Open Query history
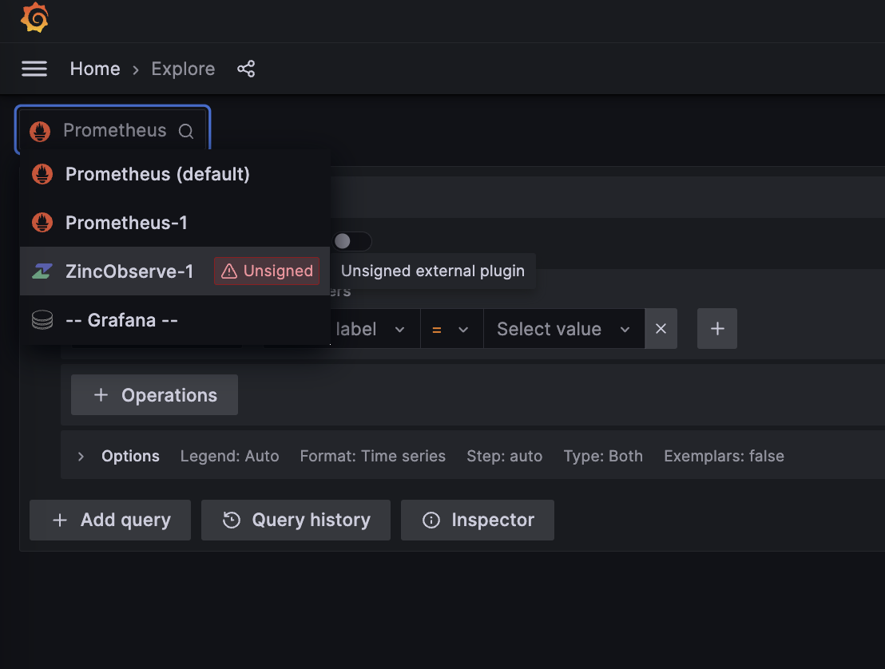Viewport: 885px width, 669px height. tap(296, 521)
